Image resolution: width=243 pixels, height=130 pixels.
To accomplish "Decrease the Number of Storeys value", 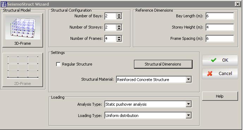I will (x=119, y=29).
